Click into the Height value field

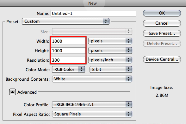pyautogui.click(x=68, y=51)
